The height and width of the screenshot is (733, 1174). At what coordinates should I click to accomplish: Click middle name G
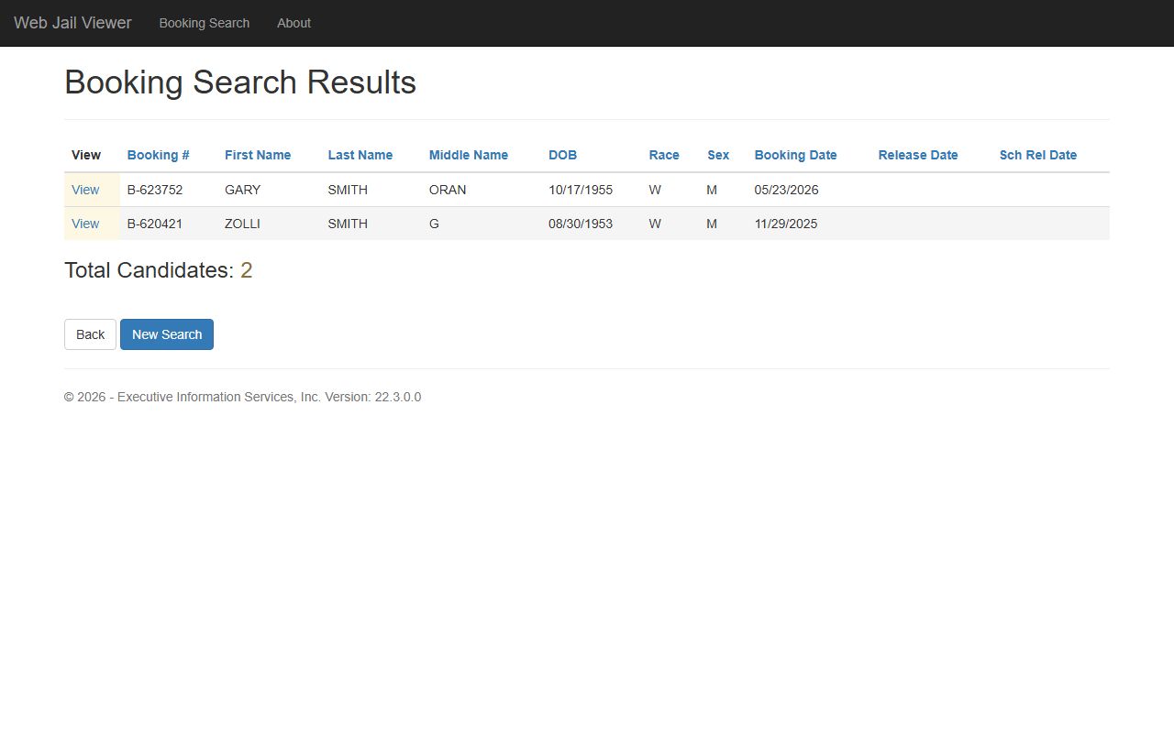coord(434,224)
